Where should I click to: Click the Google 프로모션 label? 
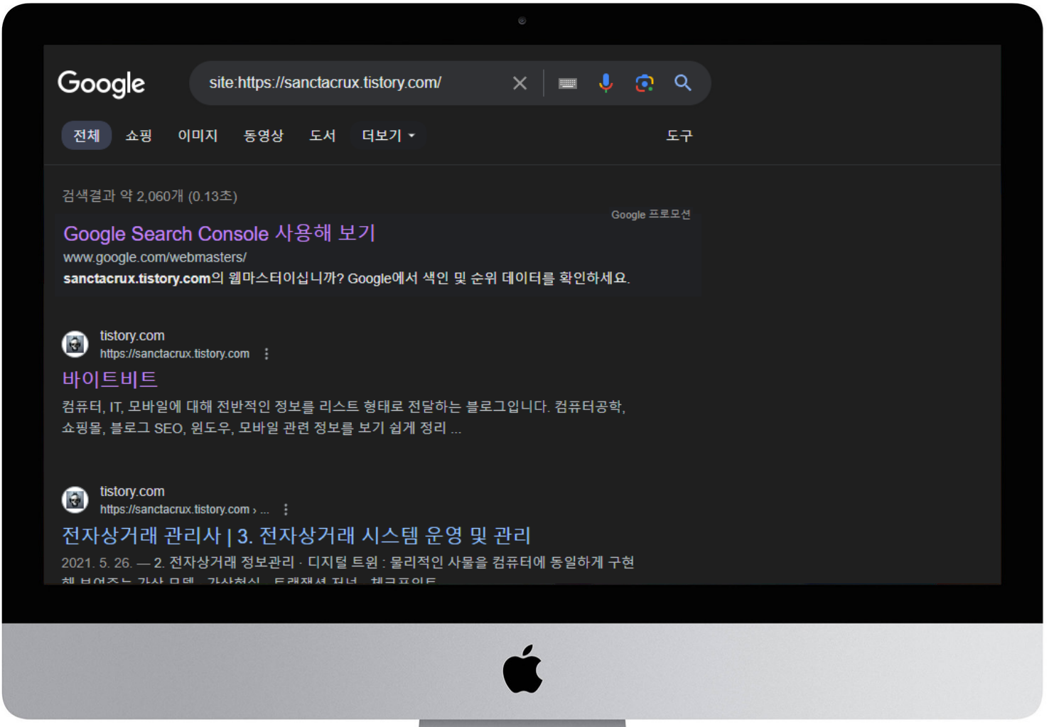[651, 215]
